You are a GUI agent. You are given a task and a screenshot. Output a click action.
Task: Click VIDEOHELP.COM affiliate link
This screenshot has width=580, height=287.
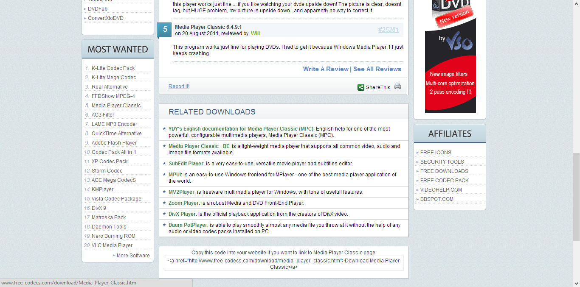441,190
